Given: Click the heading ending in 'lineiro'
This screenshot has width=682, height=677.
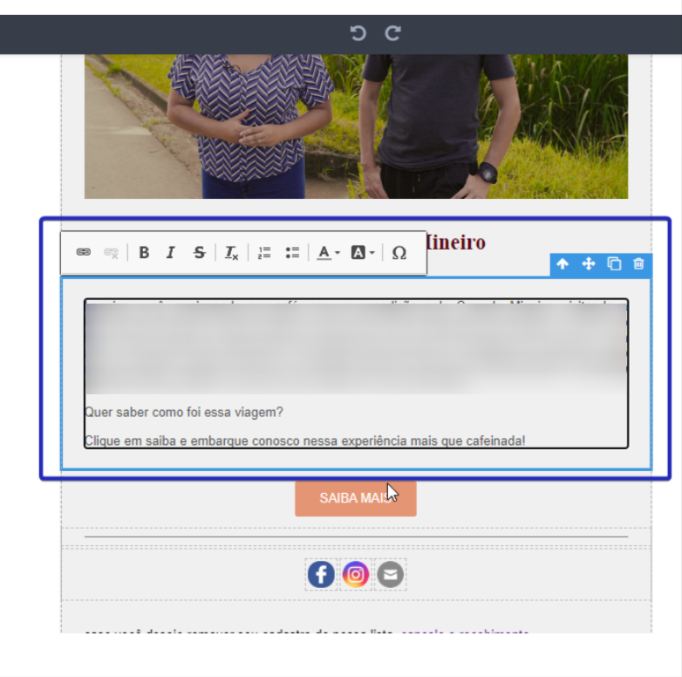Looking at the screenshot, I should (456, 243).
